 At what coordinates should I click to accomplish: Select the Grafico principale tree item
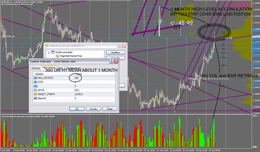tap(64, 52)
